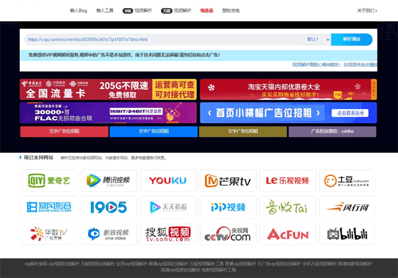Screen dimensions: 398x278
Task: Select the YOUKU logo tile
Action: [168, 181]
